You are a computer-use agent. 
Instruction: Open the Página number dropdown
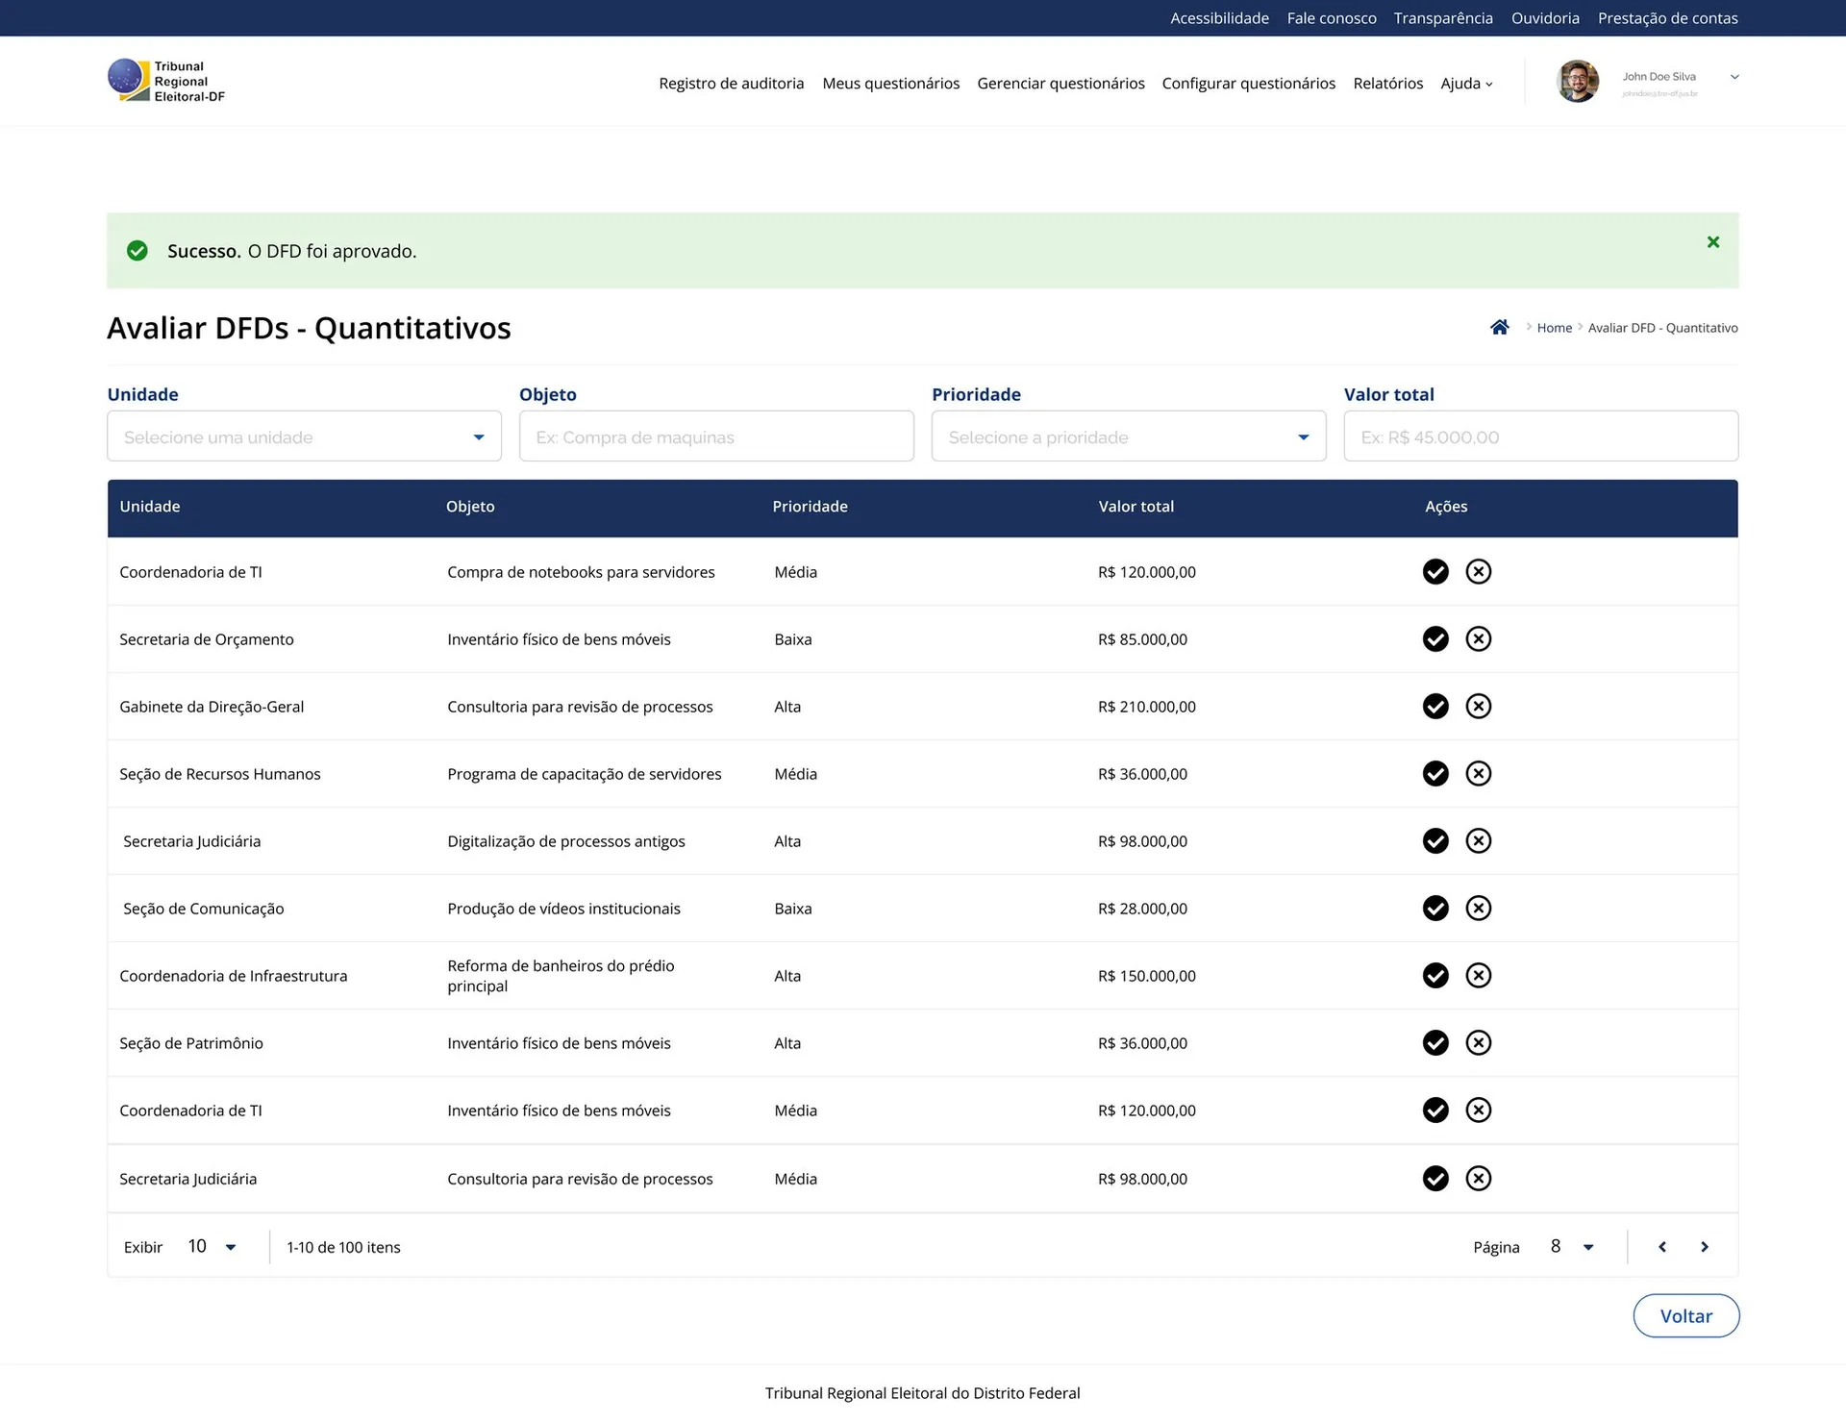[1573, 1247]
